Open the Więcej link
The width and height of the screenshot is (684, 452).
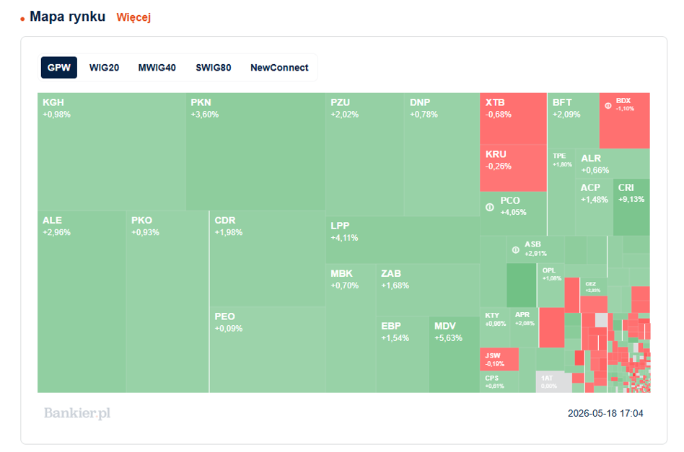coord(133,17)
